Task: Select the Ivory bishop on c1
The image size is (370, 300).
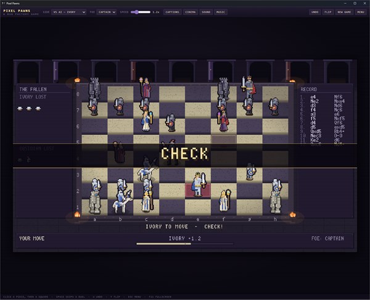Action: pos(147,201)
